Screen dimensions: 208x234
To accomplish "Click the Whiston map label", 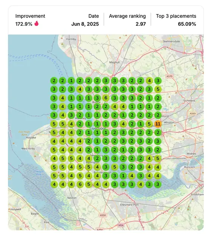I will coord(169,122).
